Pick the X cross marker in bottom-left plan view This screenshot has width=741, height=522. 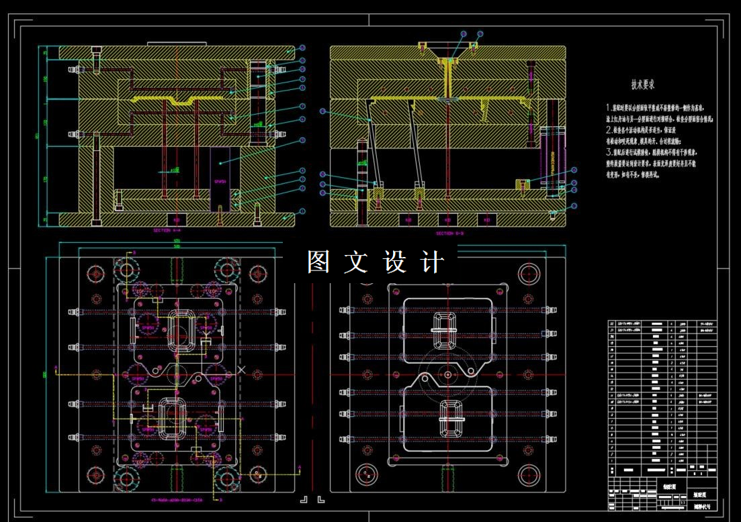(241, 370)
